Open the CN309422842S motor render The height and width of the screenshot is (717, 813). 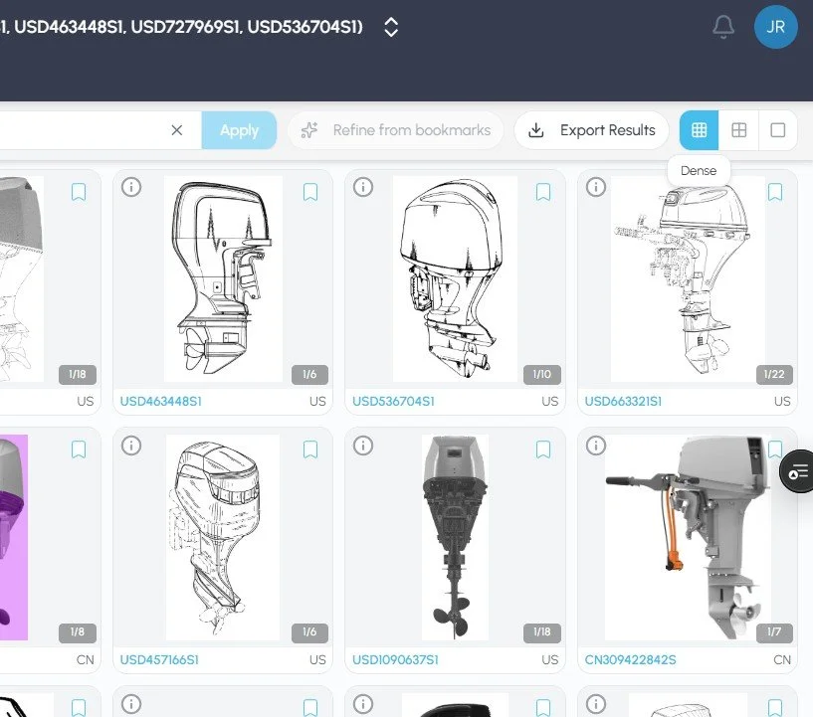pyautogui.click(x=687, y=537)
